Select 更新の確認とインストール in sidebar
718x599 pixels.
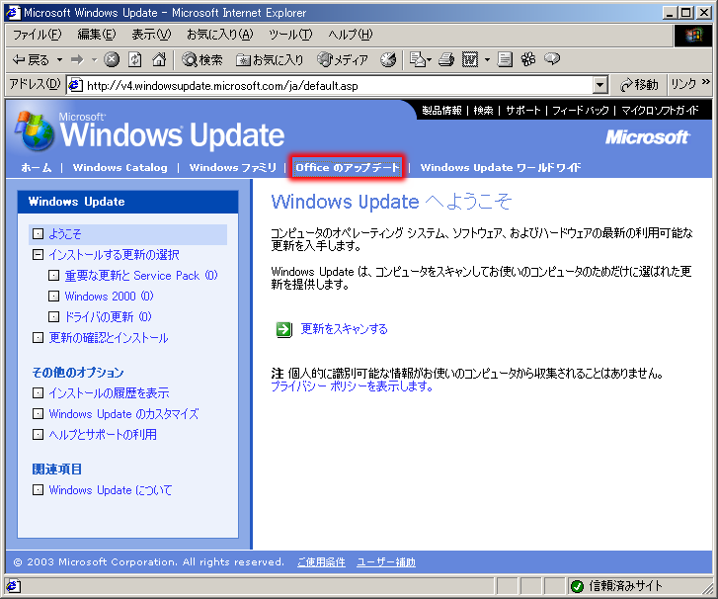coord(109,338)
